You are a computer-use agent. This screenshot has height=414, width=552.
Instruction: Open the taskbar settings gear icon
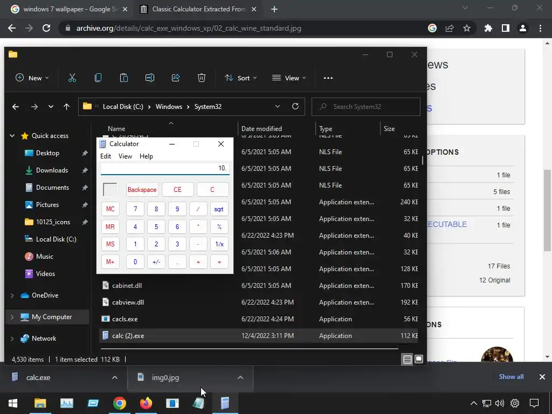coord(515,403)
